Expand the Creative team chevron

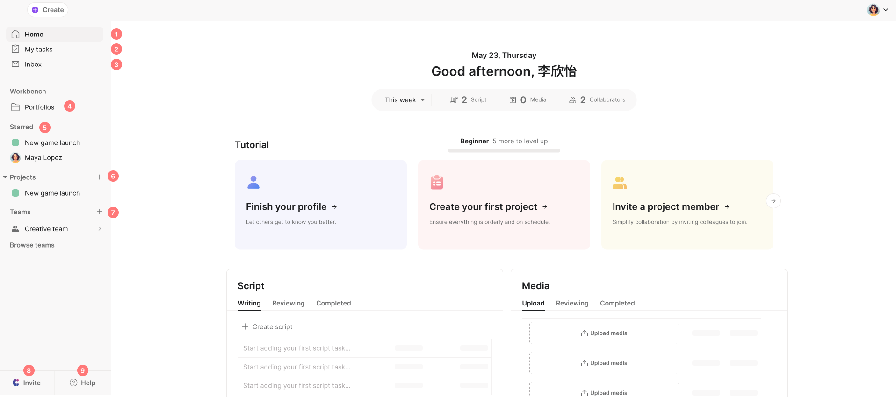[x=100, y=229]
